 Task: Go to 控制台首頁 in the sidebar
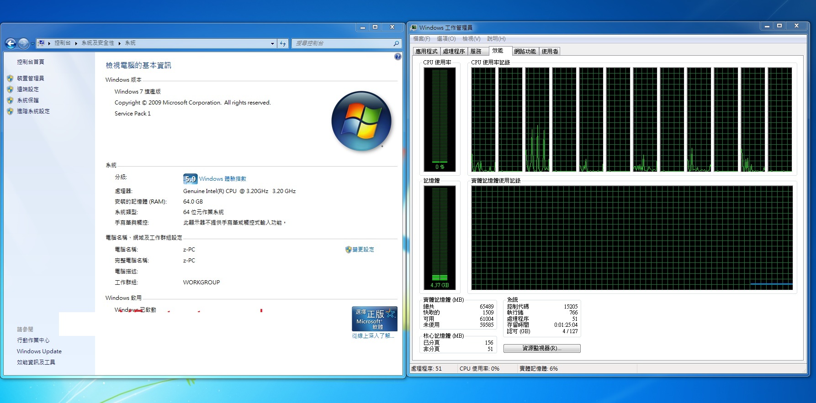pyautogui.click(x=31, y=62)
